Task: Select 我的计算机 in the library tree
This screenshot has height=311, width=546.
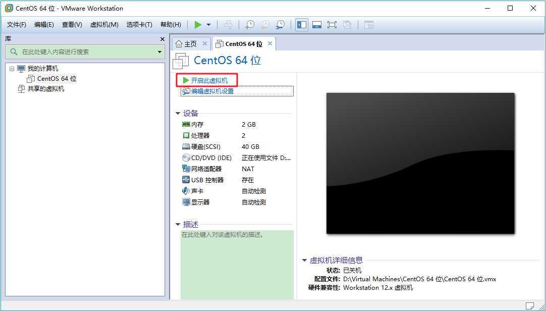Action: click(43, 69)
